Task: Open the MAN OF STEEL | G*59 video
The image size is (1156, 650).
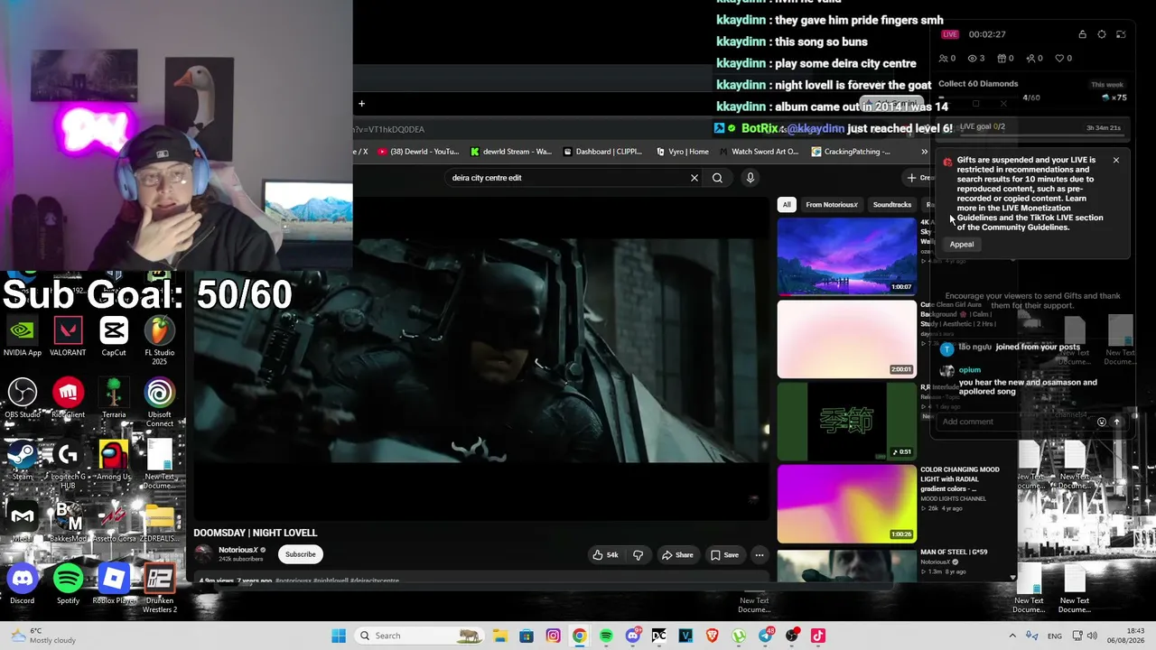Action: point(846,565)
